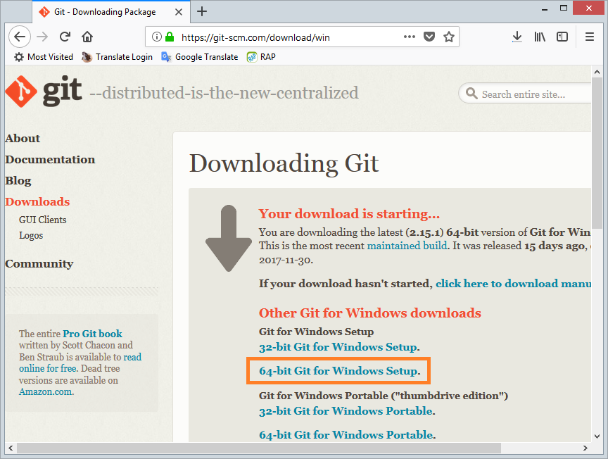Open Google Translate bookmark
Image resolution: width=608 pixels, height=459 pixels.
pyautogui.click(x=200, y=57)
